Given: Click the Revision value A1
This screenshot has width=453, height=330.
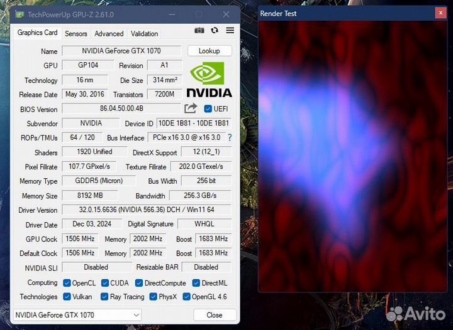Looking at the screenshot, I should point(164,65).
